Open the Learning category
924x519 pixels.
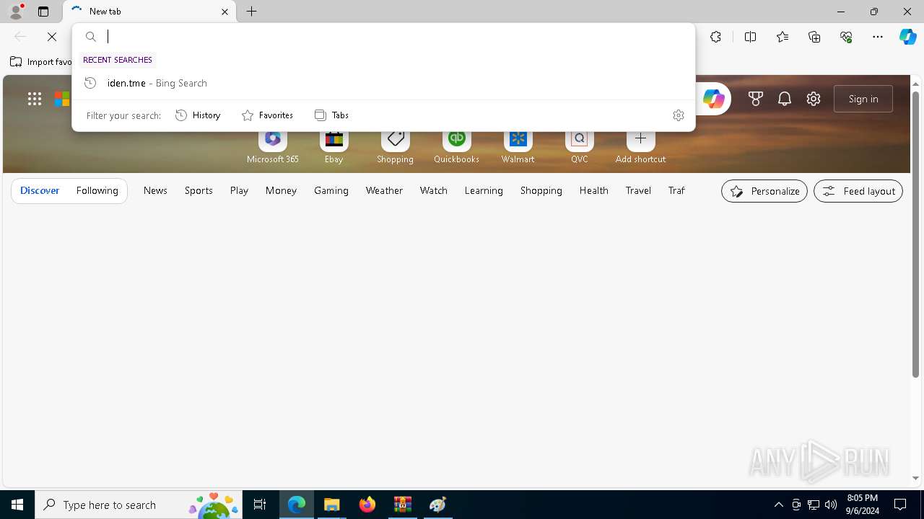(x=484, y=190)
